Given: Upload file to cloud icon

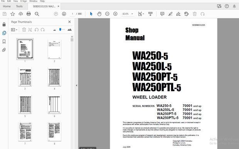Looking at the screenshot, I should click(x=20, y=14).
